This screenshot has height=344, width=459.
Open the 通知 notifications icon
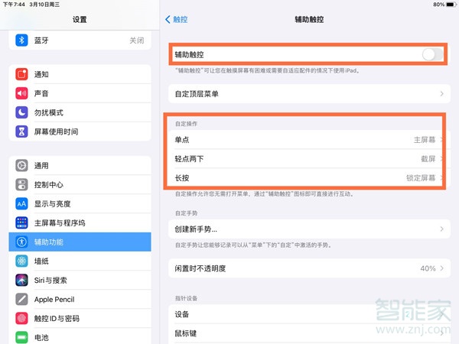21,75
